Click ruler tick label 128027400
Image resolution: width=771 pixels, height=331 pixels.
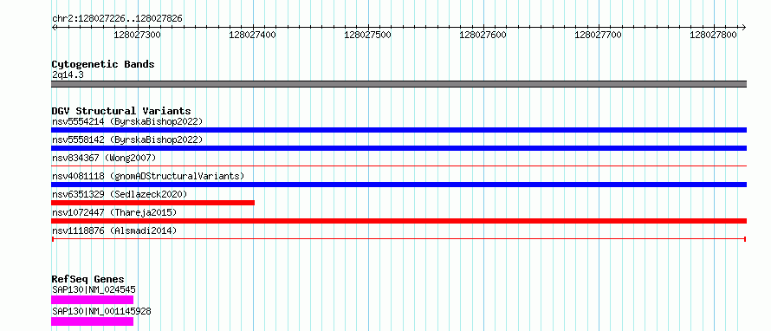(252, 35)
